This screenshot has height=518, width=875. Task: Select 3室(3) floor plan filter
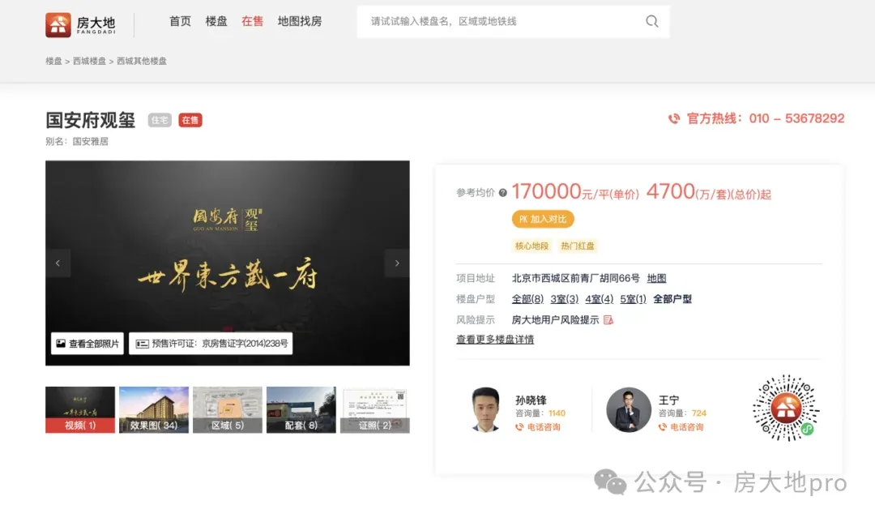565,298
